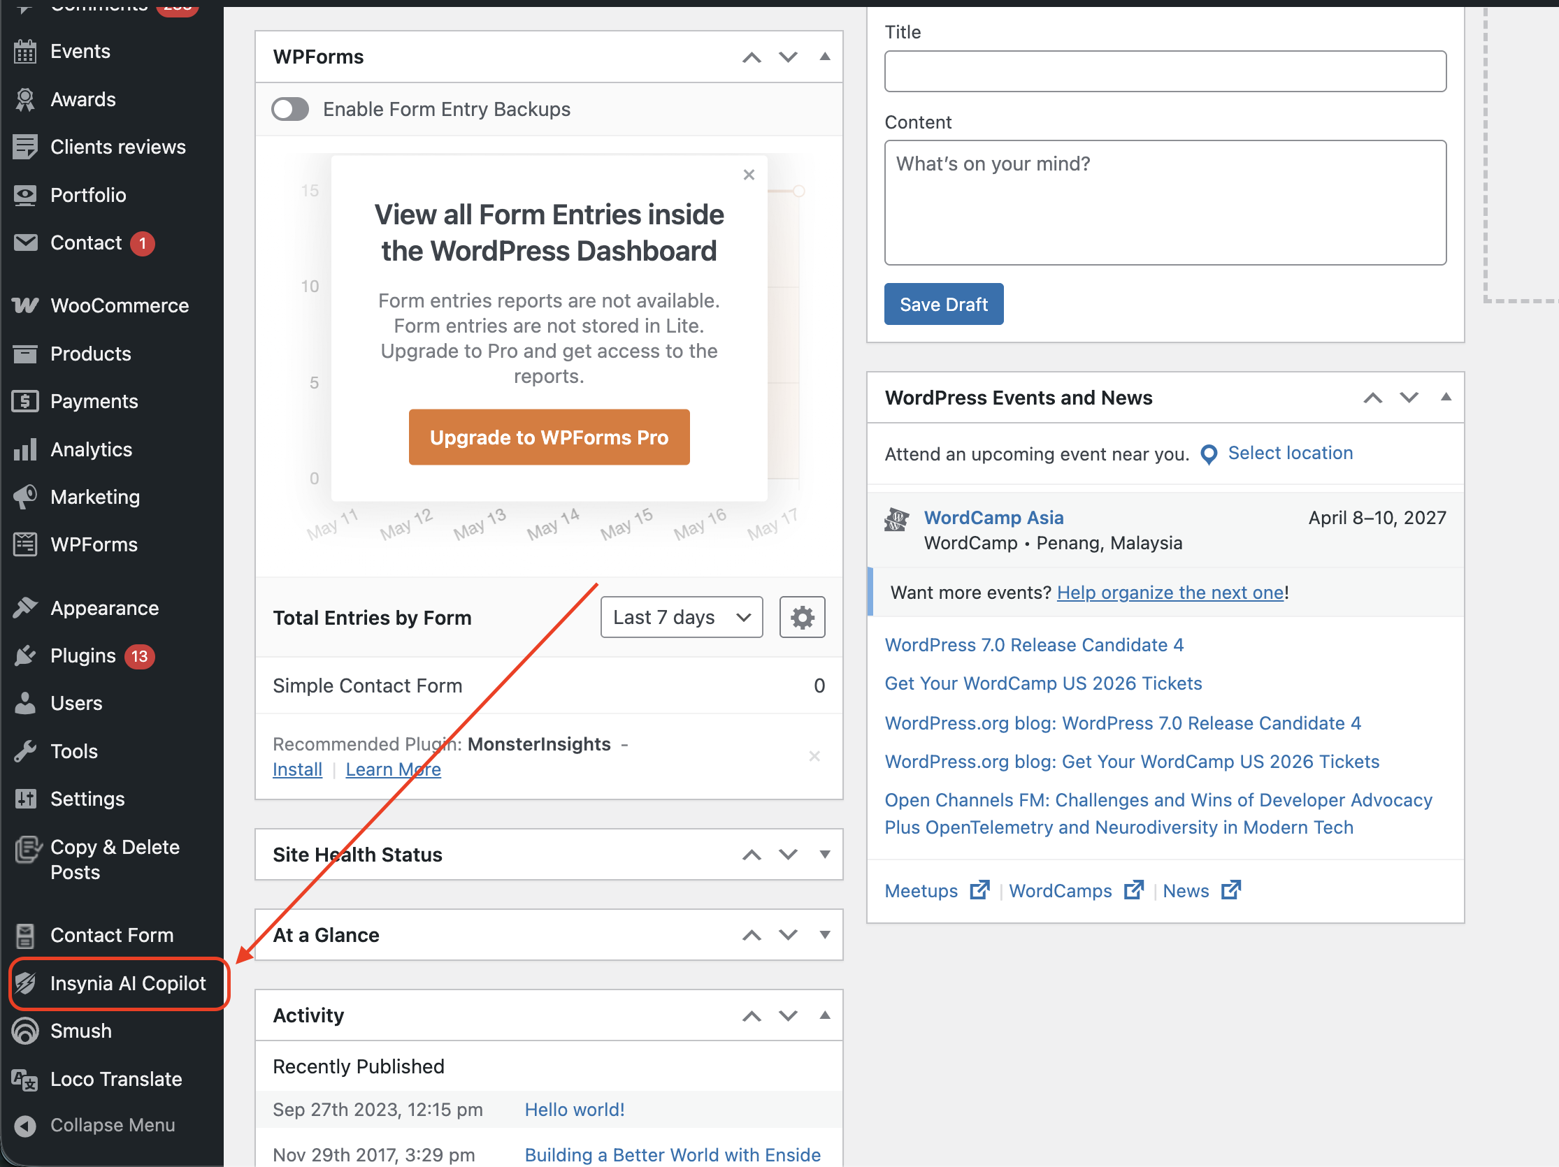Screen dimensions: 1559x1167
Task: Click the Loco Translate icon
Action: [x=25, y=1080]
